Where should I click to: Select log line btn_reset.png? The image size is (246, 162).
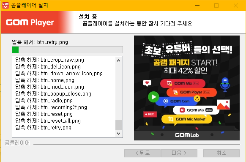click(44, 114)
